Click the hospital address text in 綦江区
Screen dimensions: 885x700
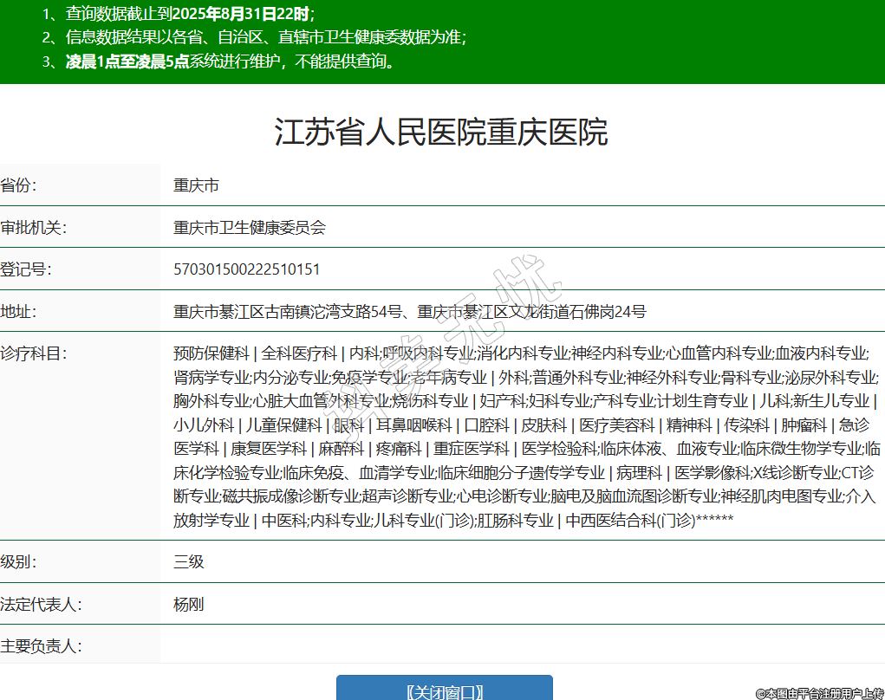click(x=409, y=312)
